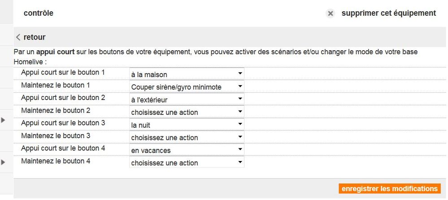Click the upper sidebar arrow triangle

3,120
